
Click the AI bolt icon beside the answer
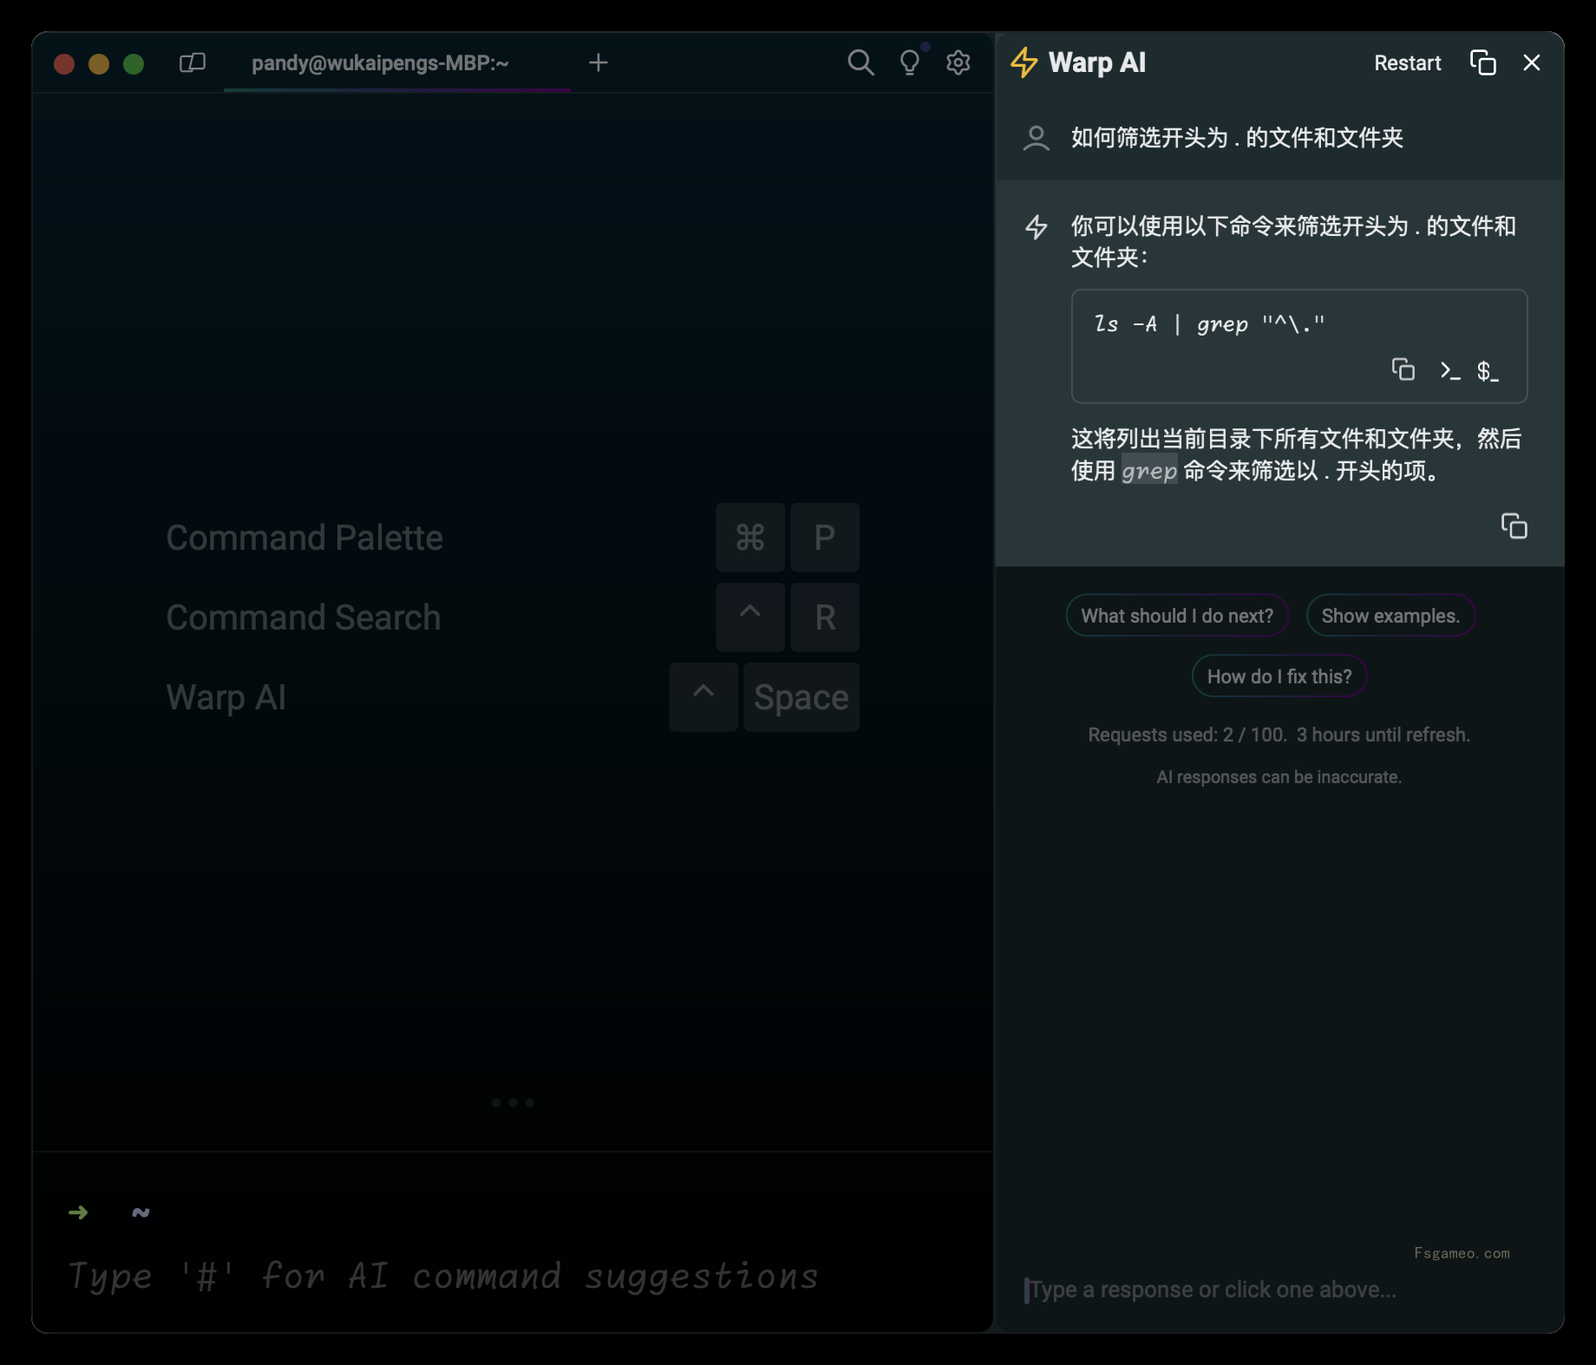pyautogui.click(x=1037, y=227)
